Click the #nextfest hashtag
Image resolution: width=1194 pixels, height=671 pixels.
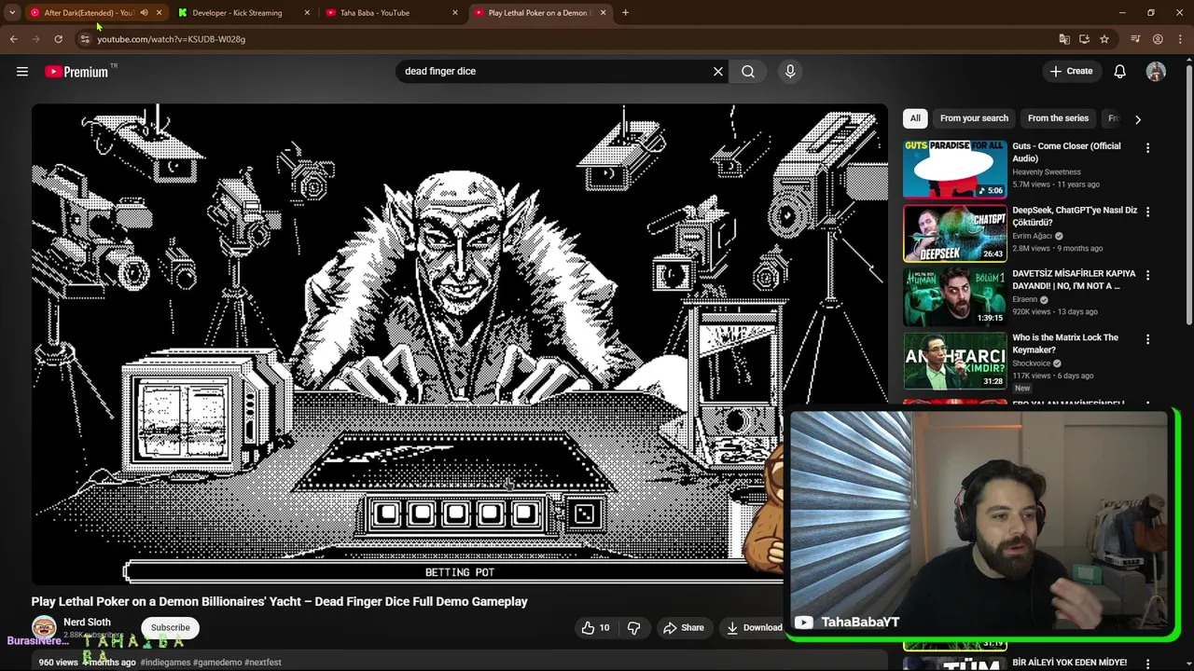(263, 663)
